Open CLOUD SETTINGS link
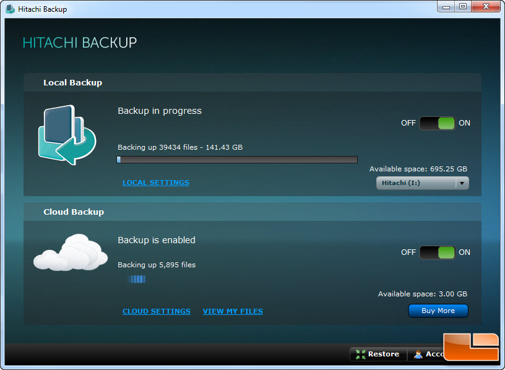This screenshot has height=370, width=505. [x=157, y=311]
